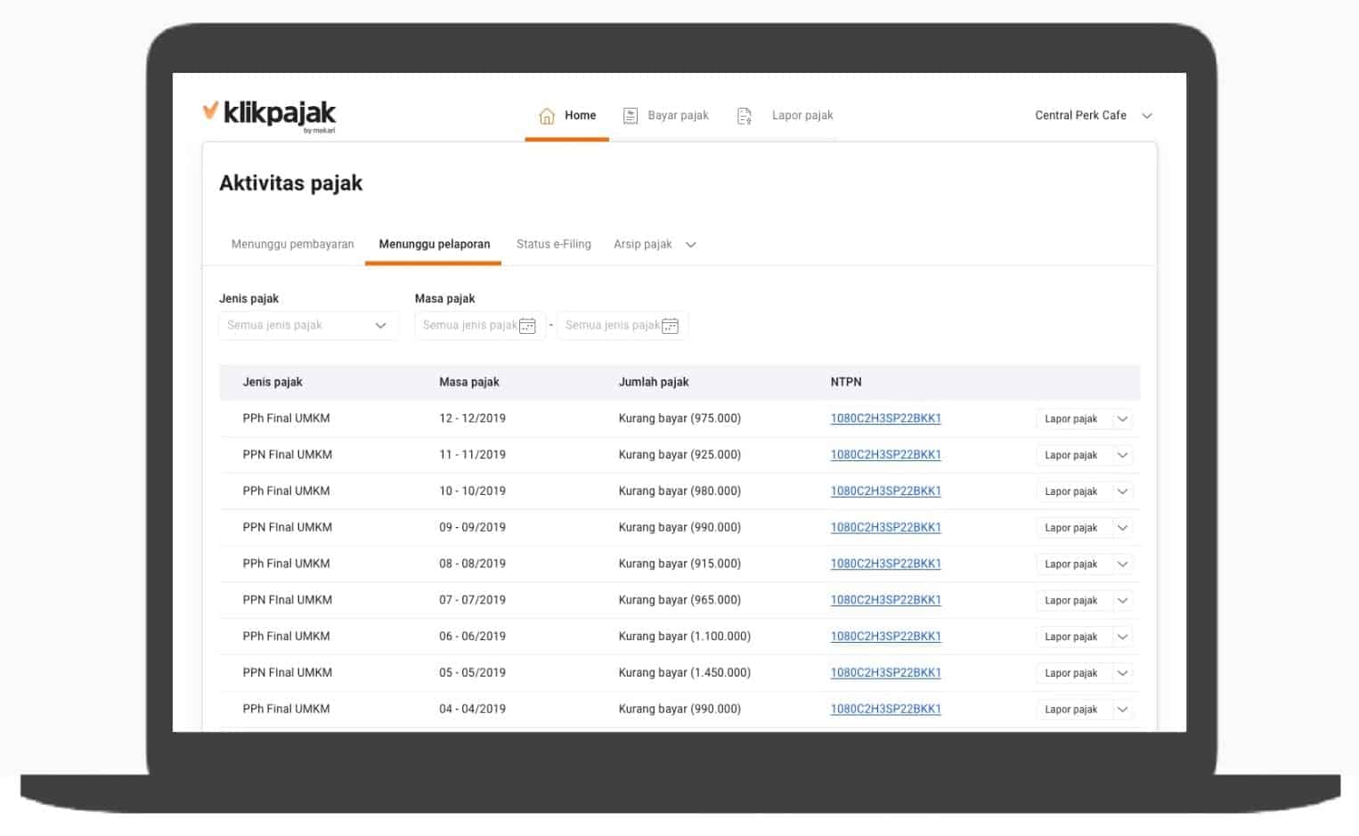1359x836 pixels.
Task: Expand action arrow on 08 - 08/2019 row
Action: [x=1123, y=564]
